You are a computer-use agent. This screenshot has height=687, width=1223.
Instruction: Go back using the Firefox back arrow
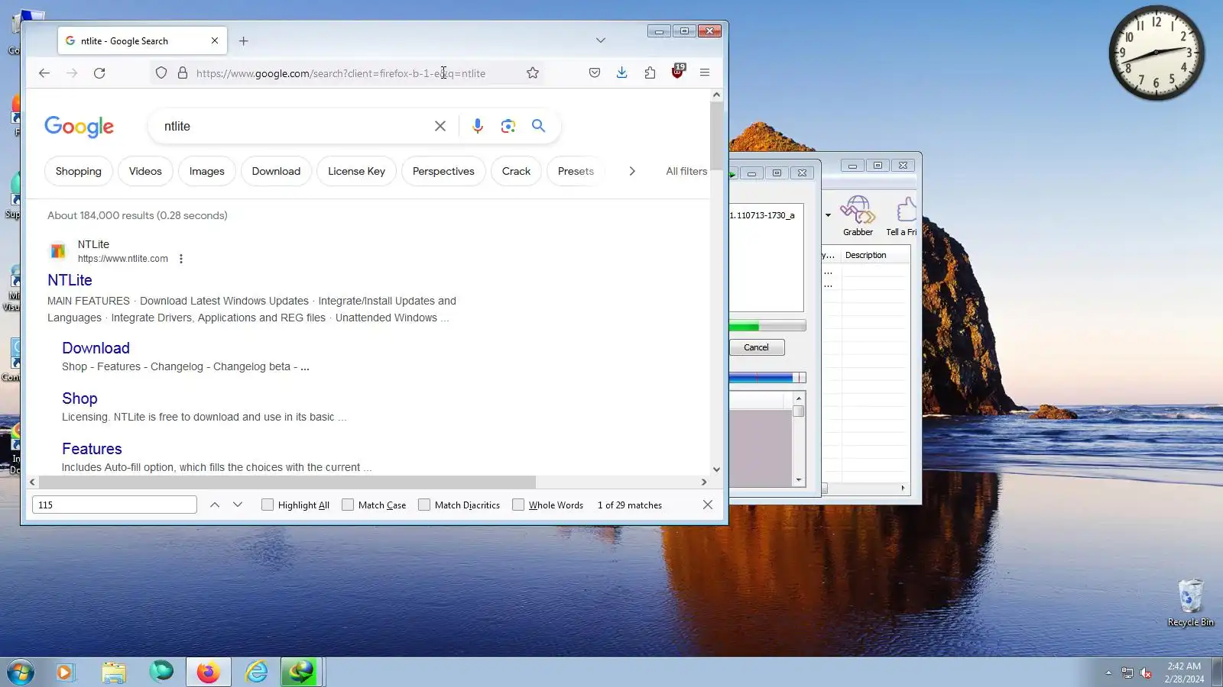click(44, 73)
